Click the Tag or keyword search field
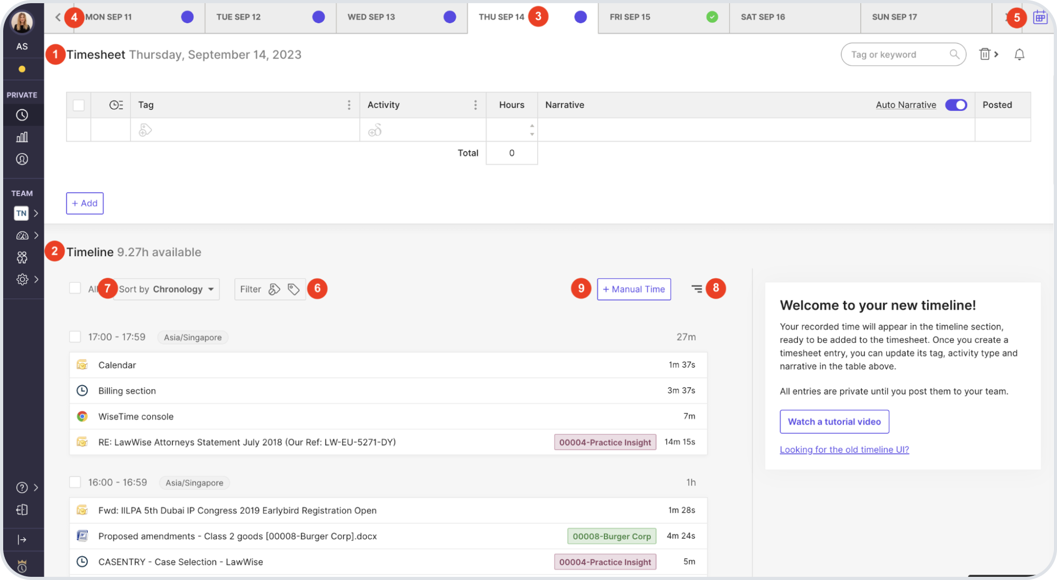1057x580 pixels. [x=899, y=54]
